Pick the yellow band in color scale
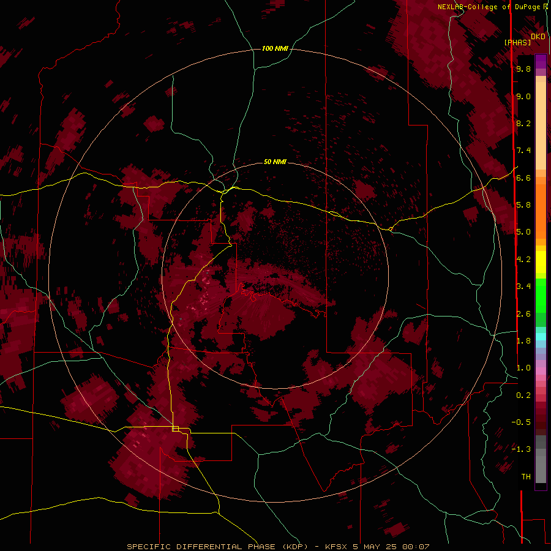The width and height of the screenshot is (551, 551). [541, 262]
